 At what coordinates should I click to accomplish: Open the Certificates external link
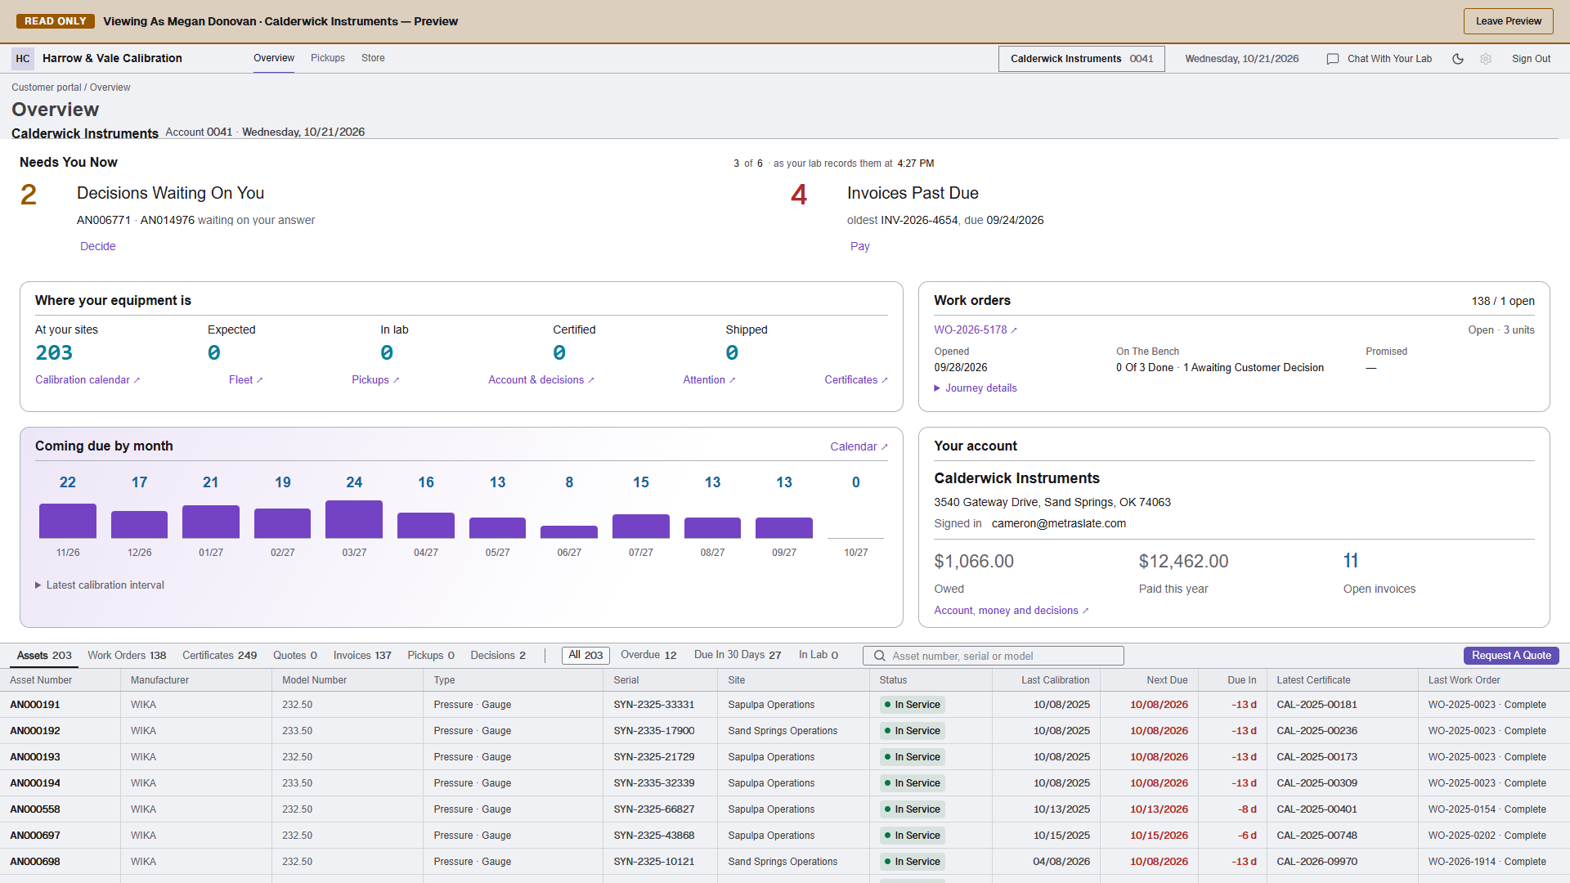coord(855,380)
